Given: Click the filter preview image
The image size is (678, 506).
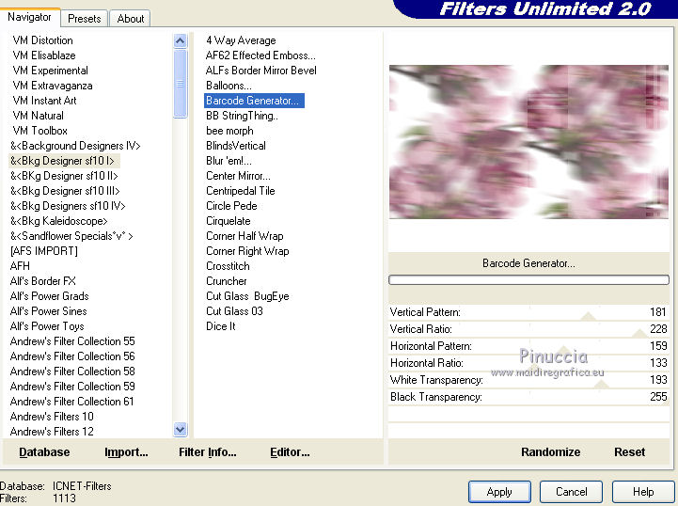Looking at the screenshot, I should click(528, 142).
